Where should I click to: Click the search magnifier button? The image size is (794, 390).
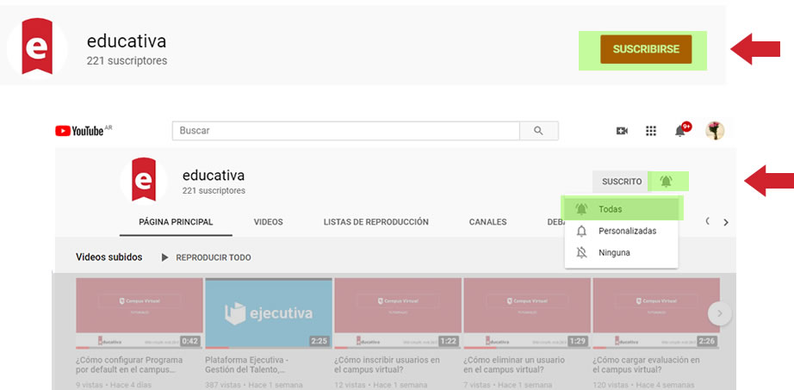click(539, 131)
